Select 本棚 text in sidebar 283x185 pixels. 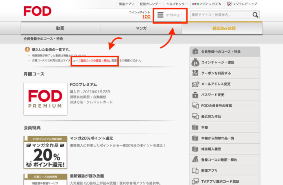click(x=205, y=127)
